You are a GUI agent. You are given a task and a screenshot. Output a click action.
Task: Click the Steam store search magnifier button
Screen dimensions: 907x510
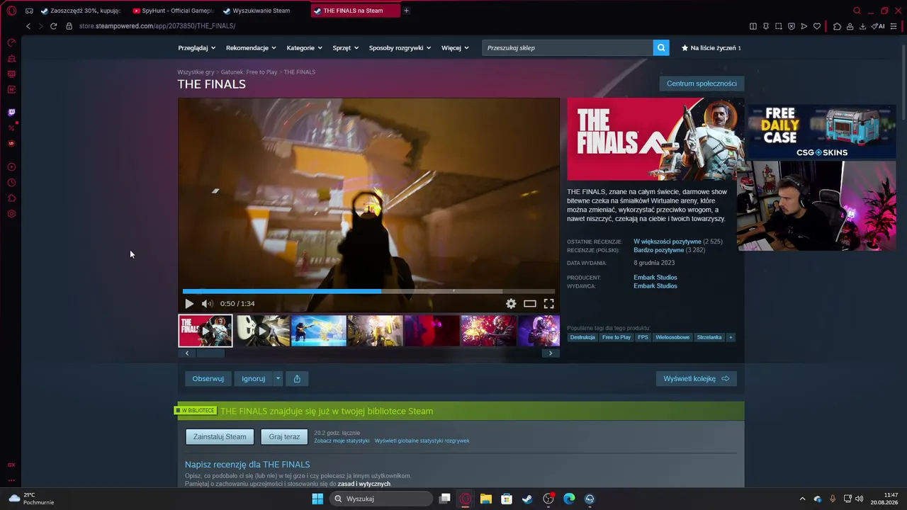pos(661,47)
